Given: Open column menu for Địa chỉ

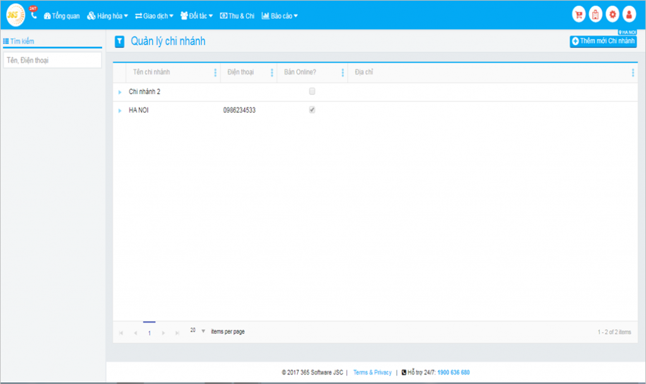Looking at the screenshot, I should (632, 73).
